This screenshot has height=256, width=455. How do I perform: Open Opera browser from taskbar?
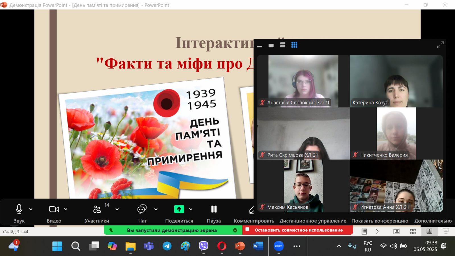[x=222, y=246]
